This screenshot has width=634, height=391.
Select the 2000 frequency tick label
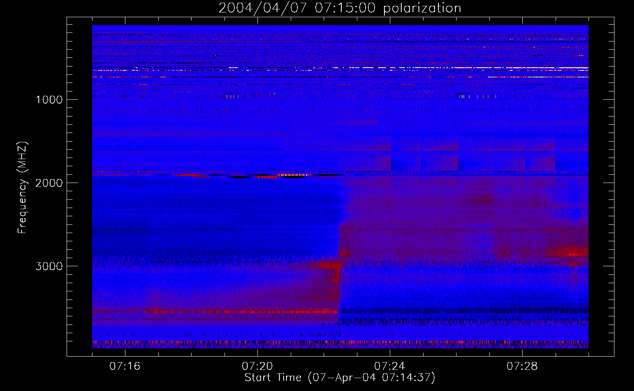49,183
